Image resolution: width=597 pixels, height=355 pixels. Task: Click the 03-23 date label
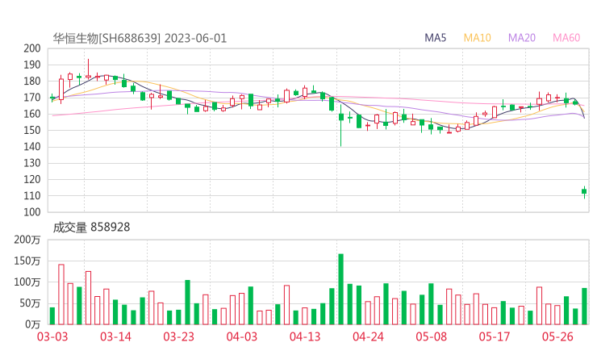click(178, 336)
